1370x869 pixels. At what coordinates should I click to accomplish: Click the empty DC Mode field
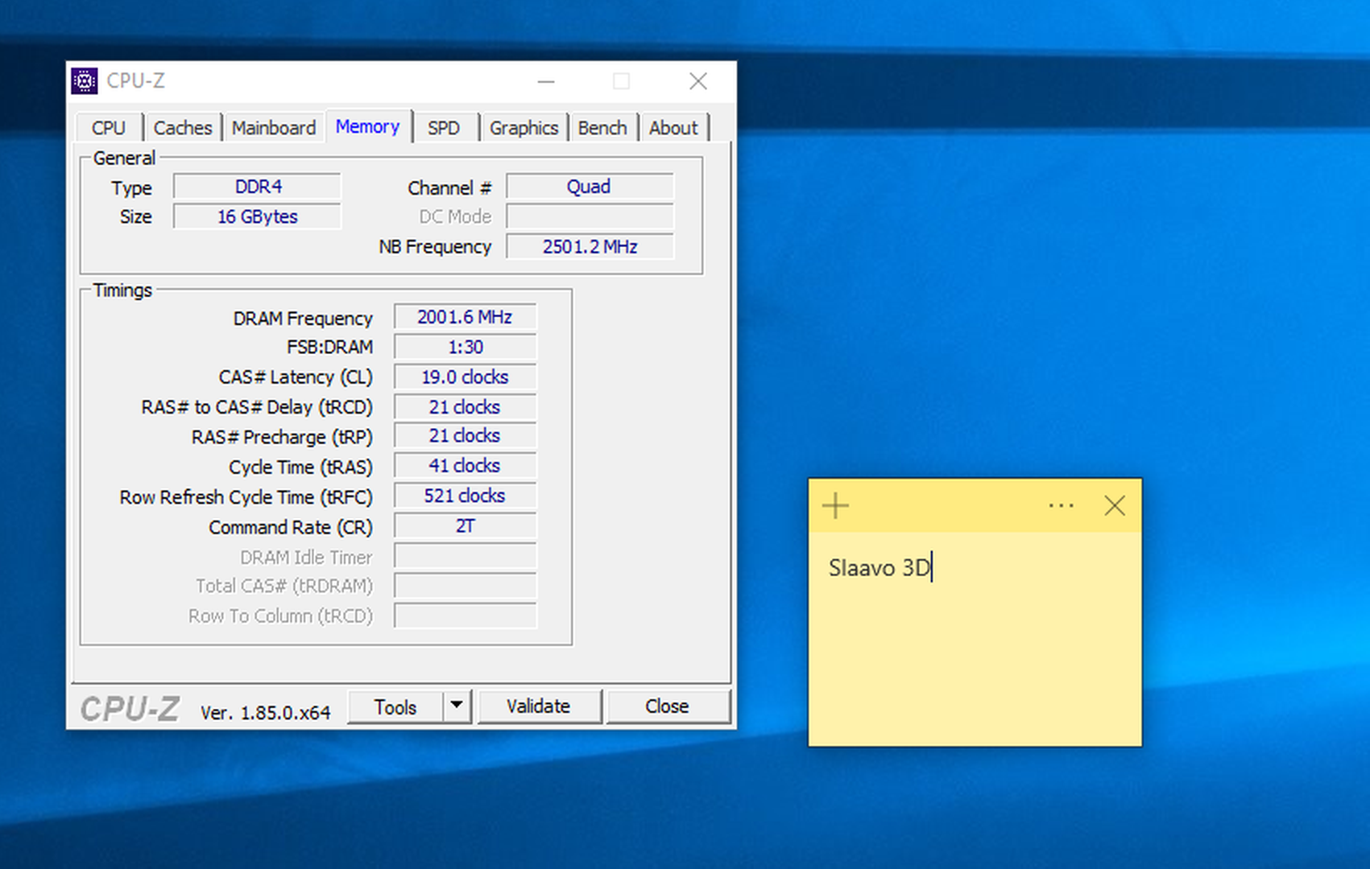click(590, 216)
